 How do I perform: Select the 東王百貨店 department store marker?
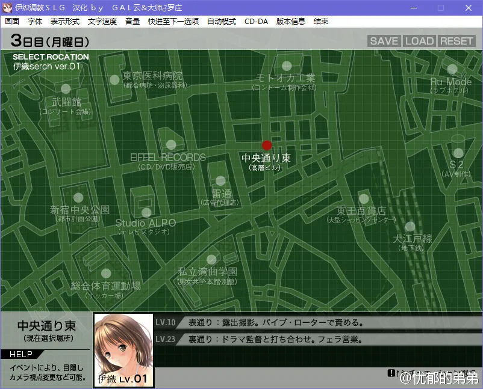[x=363, y=198]
